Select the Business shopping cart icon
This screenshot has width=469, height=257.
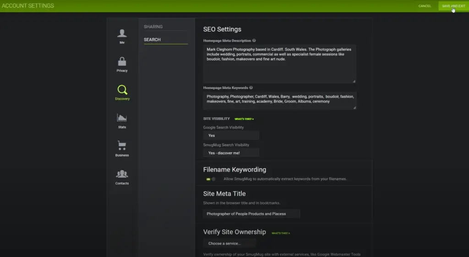(x=122, y=146)
